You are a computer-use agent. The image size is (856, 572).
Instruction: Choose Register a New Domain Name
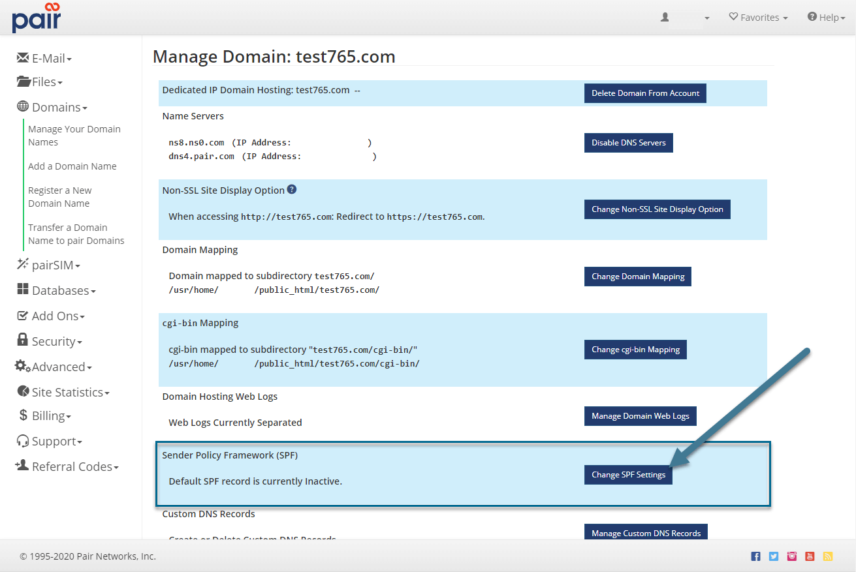pyautogui.click(x=59, y=196)
